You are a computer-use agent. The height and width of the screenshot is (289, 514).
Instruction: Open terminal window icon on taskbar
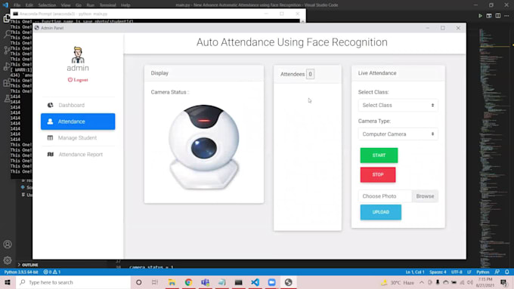coord(238,282)
